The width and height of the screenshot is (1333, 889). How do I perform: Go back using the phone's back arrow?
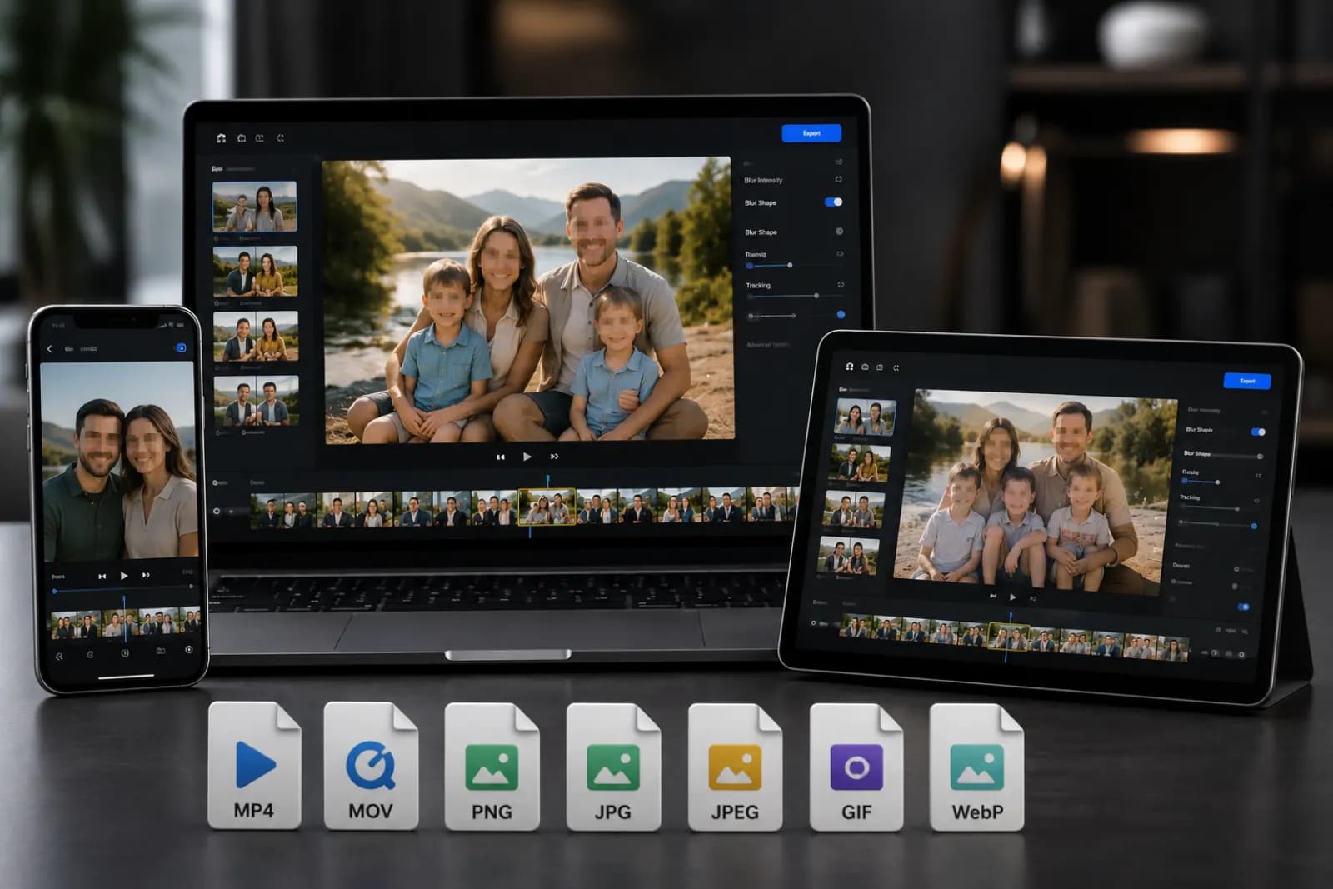49,348
